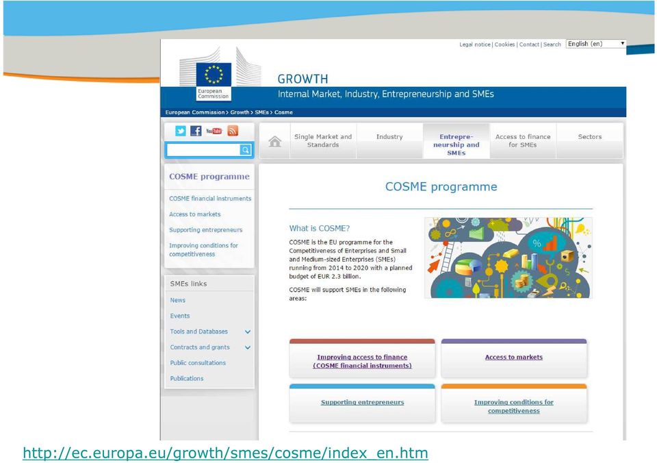This screenshot has width=657, height=463.
Task: Open Public consultations link
Action: tap(198, 363)
